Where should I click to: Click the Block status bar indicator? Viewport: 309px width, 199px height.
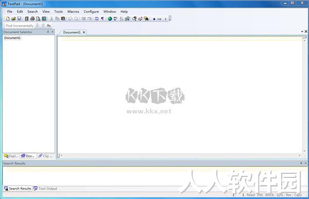pos(269,195)
